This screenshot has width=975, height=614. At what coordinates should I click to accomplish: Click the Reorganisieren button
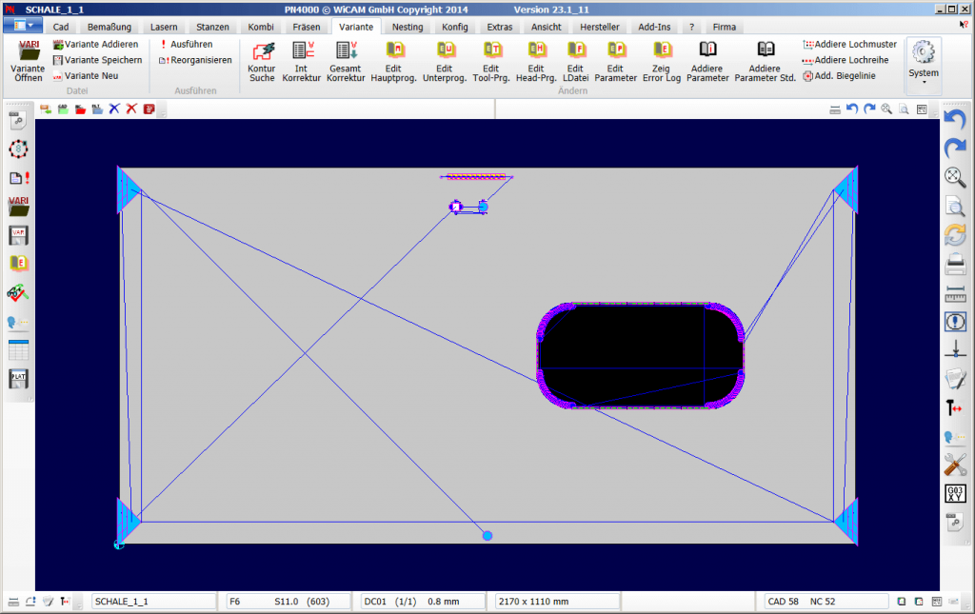[x=194, y=59]
